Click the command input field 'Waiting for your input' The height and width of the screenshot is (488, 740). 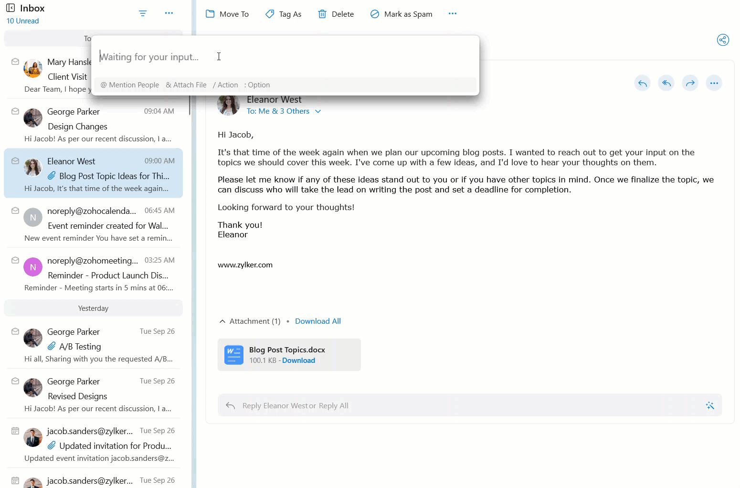coord(285,57)
